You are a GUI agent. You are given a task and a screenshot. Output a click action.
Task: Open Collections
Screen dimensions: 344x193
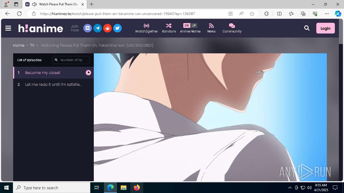[x=303, y=14]
